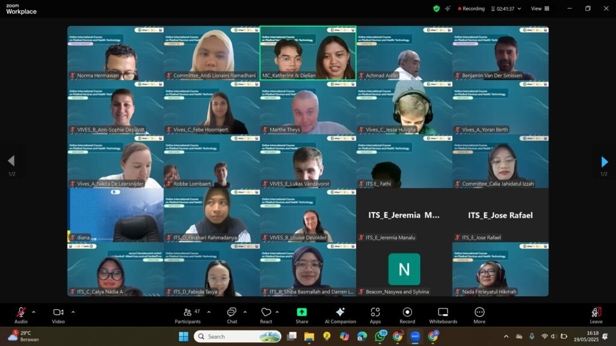Expand audio options arrow next to Audio

pyautogui.click(x=34, y=312)
